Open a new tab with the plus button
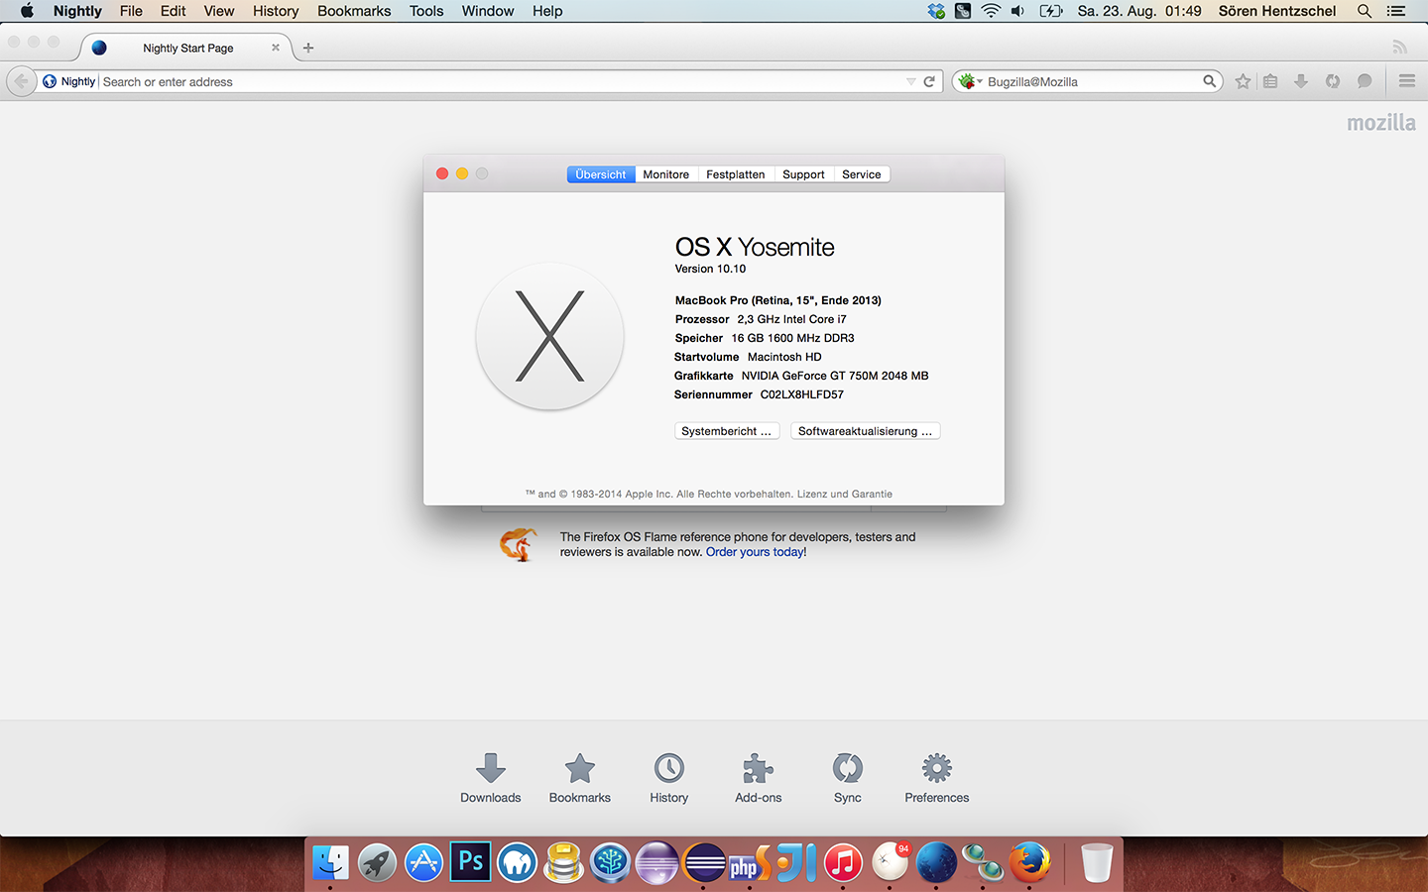 pos(308,48)
